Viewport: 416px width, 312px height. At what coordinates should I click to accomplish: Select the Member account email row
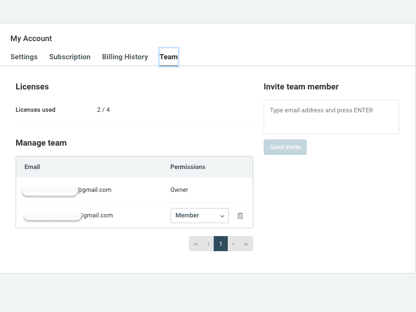[x=69, y=215]
